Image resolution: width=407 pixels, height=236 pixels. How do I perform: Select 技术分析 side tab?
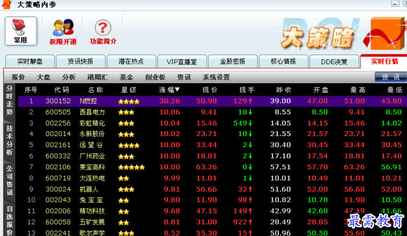pos(9,140)
